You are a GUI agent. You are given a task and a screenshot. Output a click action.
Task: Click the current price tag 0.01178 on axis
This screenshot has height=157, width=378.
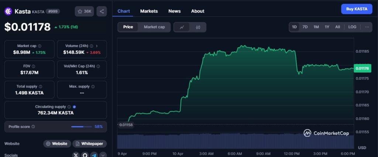(362, 69)
